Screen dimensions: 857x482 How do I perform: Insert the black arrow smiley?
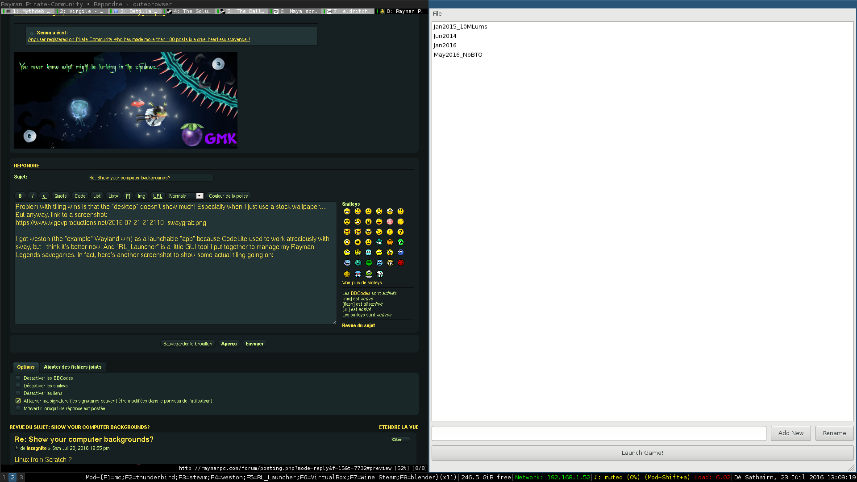pos(358,242)
